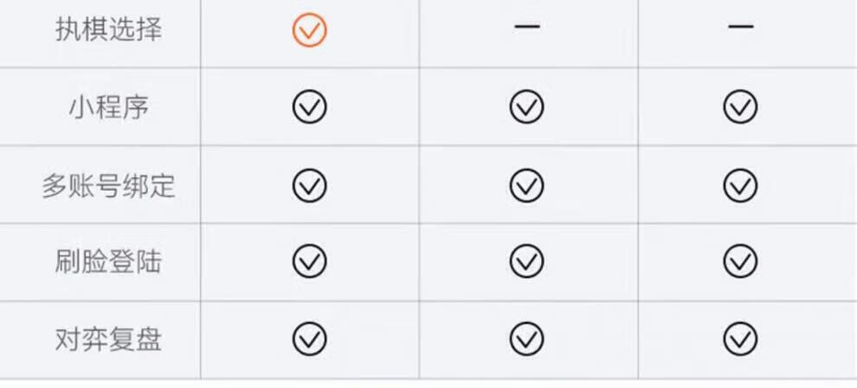The width and height of the screenshot is (857, 388).
Task: Click the last-column dash in 执棋选择 row
Action: click(741, 26)
